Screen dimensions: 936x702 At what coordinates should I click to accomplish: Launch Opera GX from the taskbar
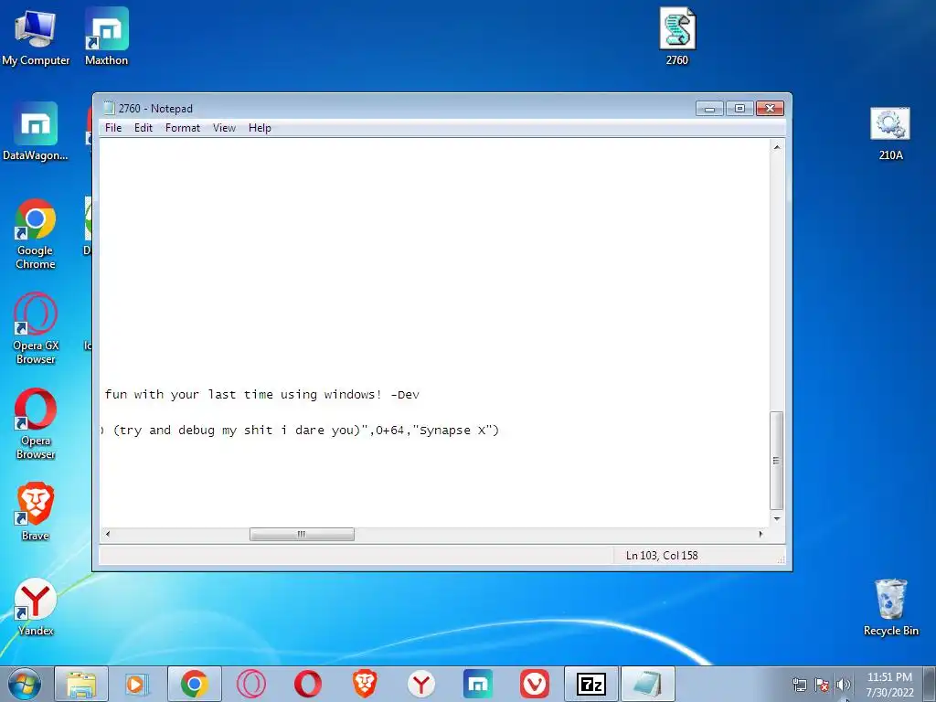tap(250, 684)
